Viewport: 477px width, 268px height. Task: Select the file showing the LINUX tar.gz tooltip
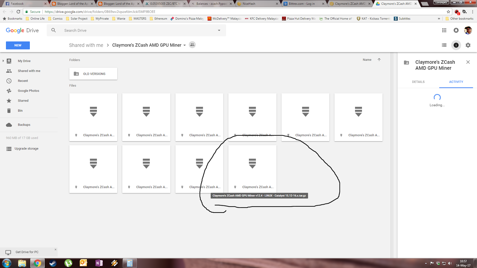point(252,169)
